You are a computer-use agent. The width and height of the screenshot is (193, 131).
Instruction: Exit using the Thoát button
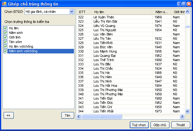(x=180, y=125)
